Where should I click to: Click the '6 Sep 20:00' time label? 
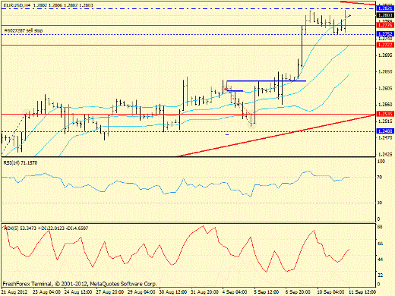298,292
